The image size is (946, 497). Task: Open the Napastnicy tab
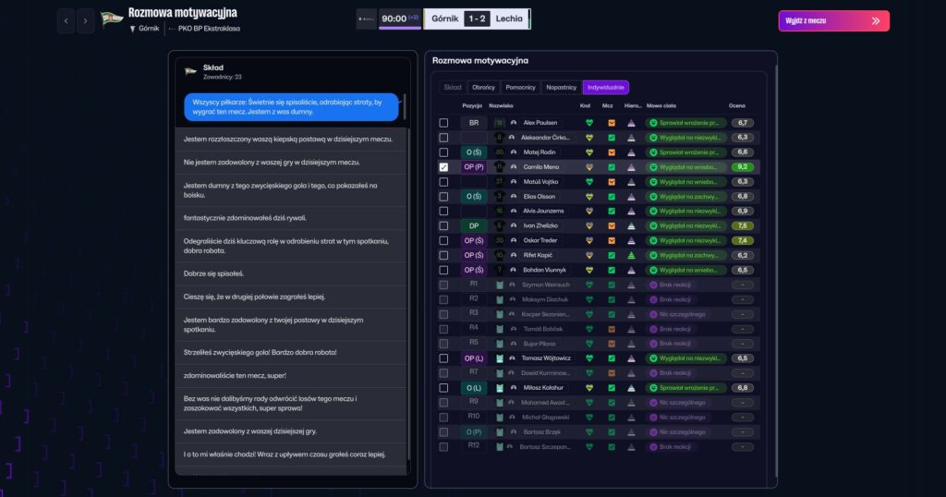pyautogui.click(x=561, y=88)
